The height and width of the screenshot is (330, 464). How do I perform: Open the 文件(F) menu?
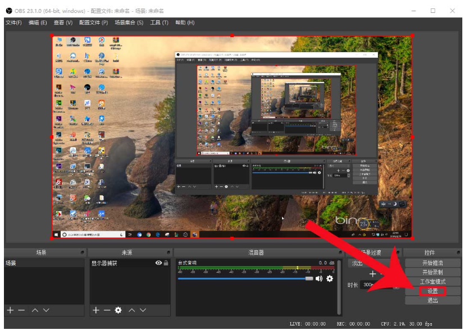pyautogui.click(x=13, y=22)
